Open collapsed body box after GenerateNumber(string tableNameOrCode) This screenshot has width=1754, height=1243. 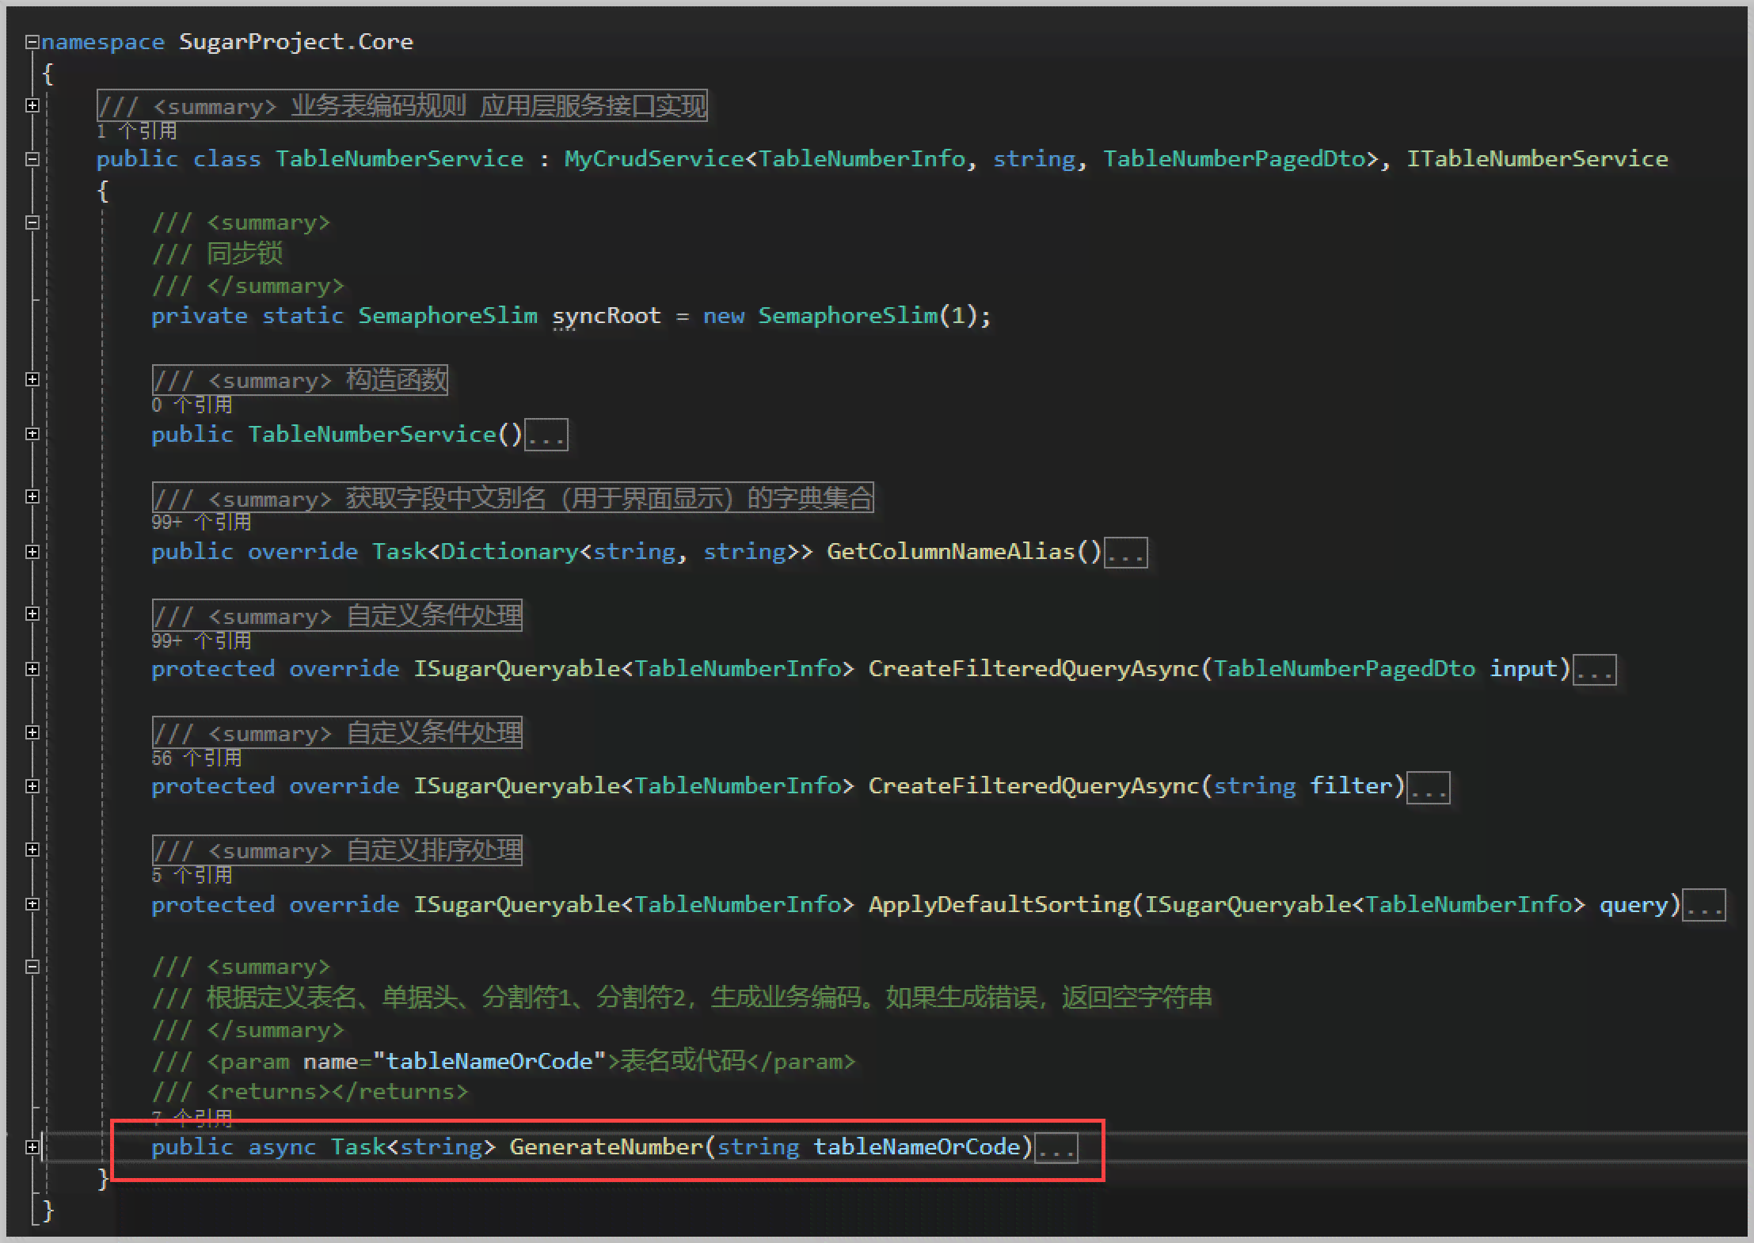[x=1057, y=1147]
